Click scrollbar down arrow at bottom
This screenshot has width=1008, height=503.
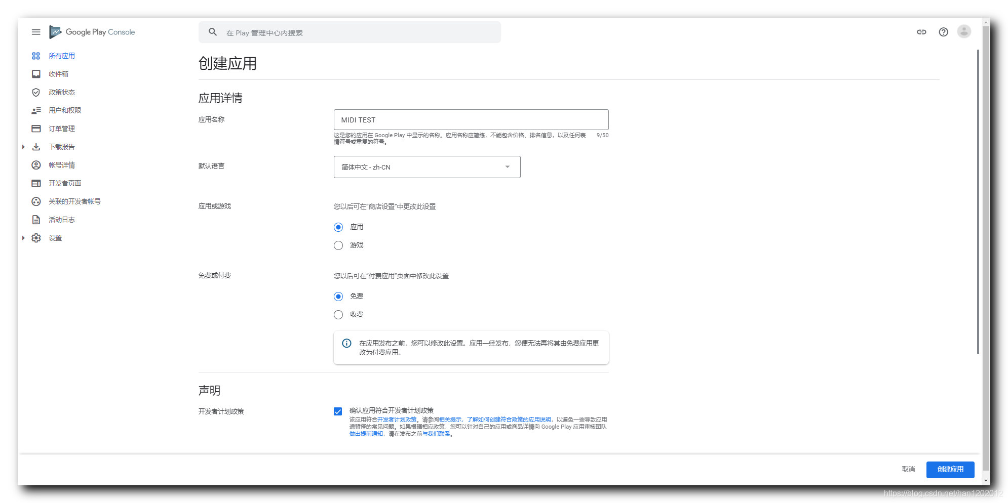pos(986,481)
